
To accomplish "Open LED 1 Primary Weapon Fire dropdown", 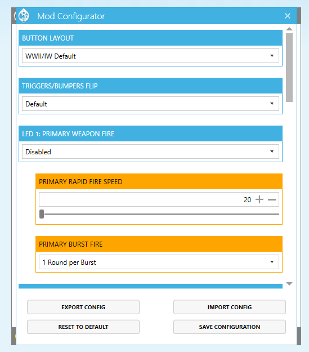I will (x=150, y=152).
